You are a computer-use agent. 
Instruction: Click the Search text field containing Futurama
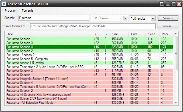[x=54, y=18]
